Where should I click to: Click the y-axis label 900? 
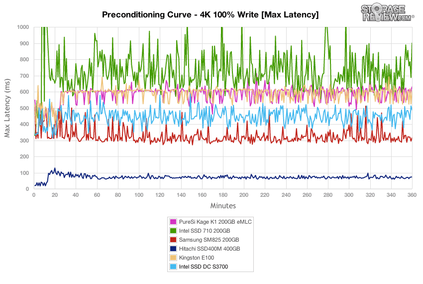pyautogui.click(x=24, y=43)
